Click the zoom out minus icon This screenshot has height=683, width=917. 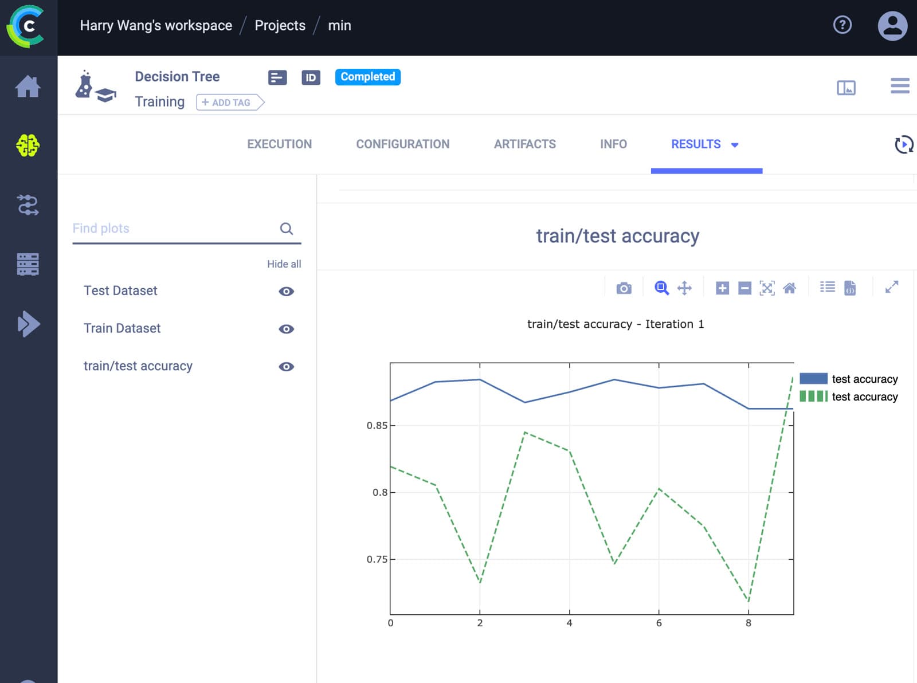[x=744, y=288]
